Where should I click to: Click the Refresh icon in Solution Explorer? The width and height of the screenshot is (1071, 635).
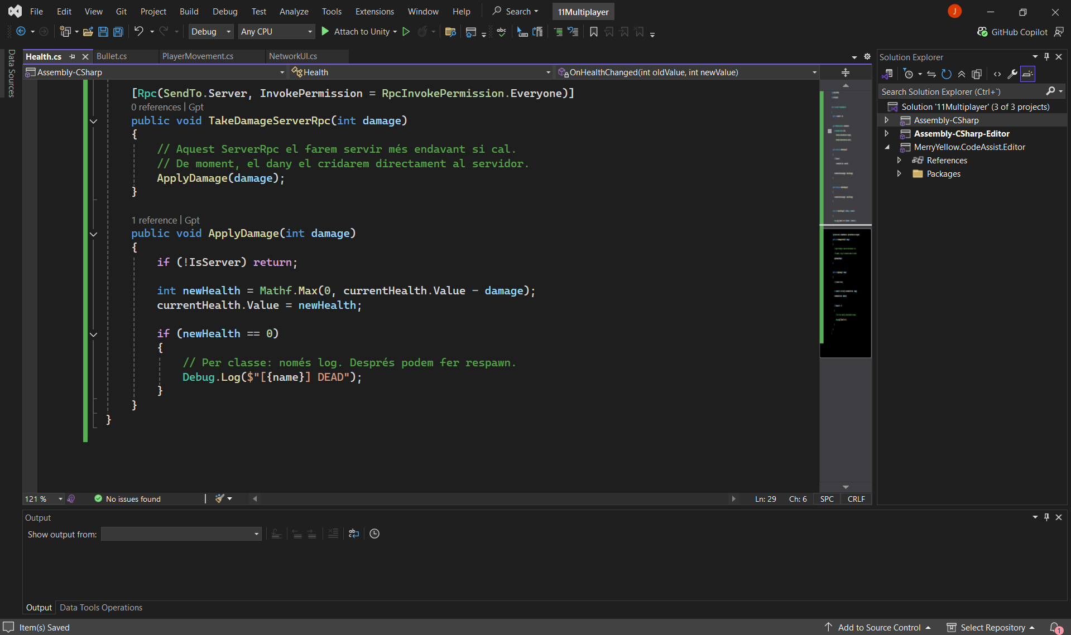click(x=947, y=74)
